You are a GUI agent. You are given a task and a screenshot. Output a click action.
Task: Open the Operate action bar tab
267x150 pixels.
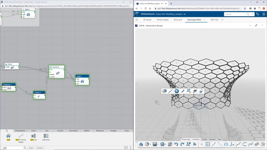coord(212,139)
